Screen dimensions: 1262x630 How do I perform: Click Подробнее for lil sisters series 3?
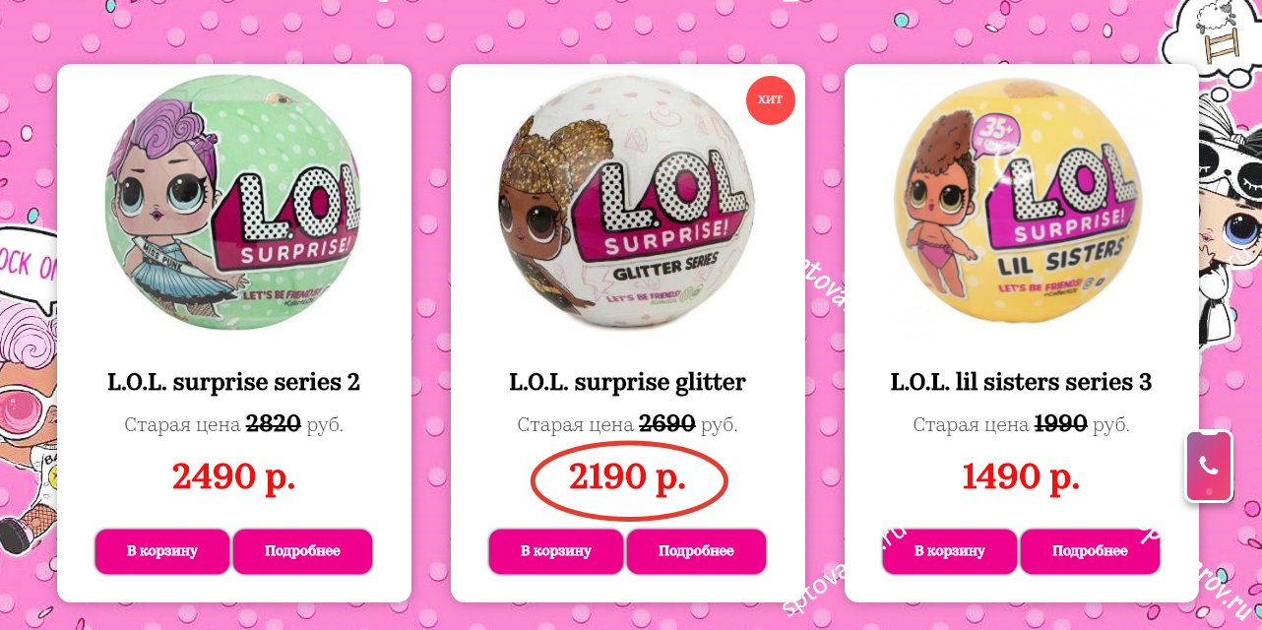[1090, 551]
